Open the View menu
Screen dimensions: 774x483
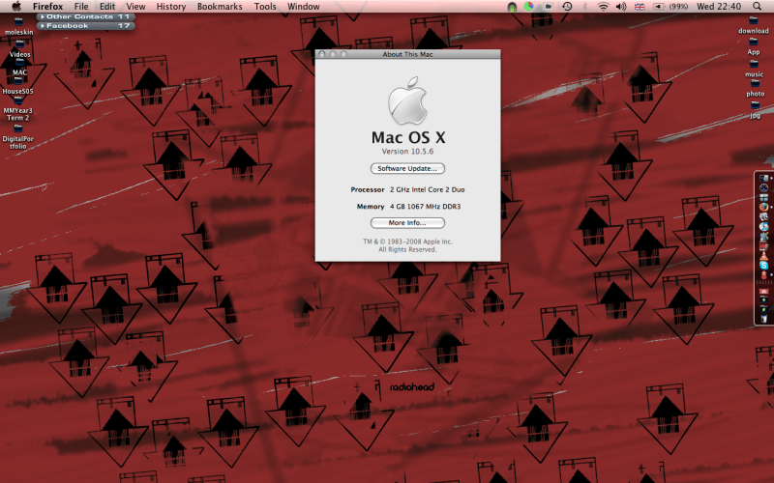point(135,7)
